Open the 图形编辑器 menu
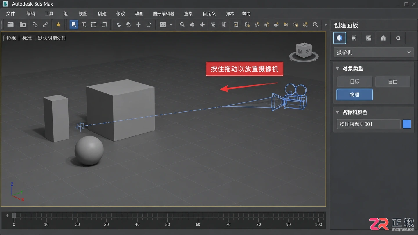This screenshot has height=235, width=418. (x=164, y=14)
